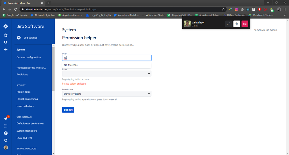Click the site lock icon in address bar
This screenshot has width=289, height=155.
[x=23, y=9]
